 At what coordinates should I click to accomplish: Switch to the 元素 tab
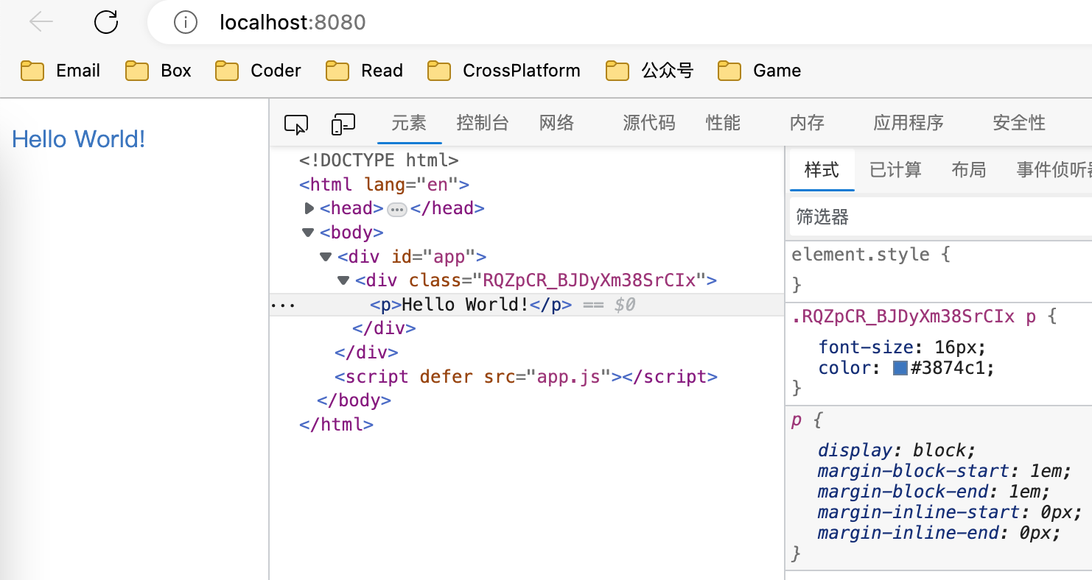coord(409,123)
